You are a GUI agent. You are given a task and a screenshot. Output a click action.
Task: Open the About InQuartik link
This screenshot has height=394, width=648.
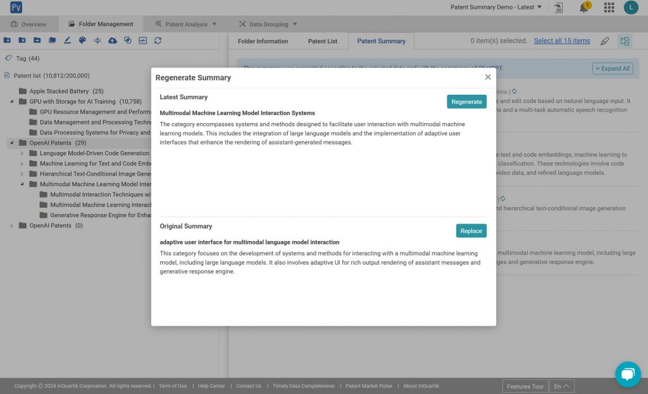click(x=421, y=386)
